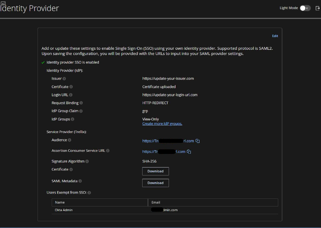Click the info icon next to IdP Groups

(72, 119)
